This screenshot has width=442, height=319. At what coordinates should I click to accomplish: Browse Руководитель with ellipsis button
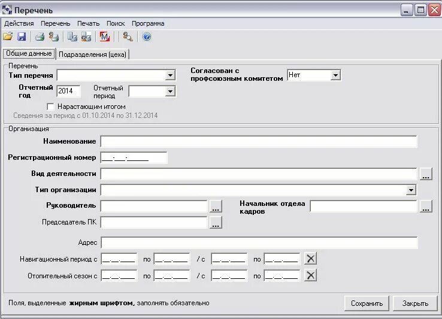click(x=216, y=206)
